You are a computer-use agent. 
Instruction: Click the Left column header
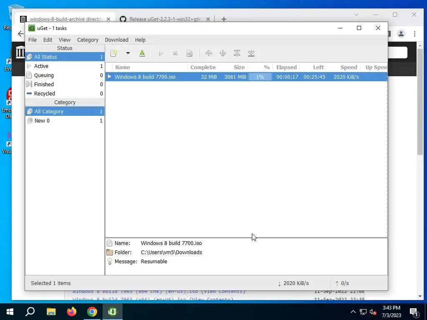point(314,67)
